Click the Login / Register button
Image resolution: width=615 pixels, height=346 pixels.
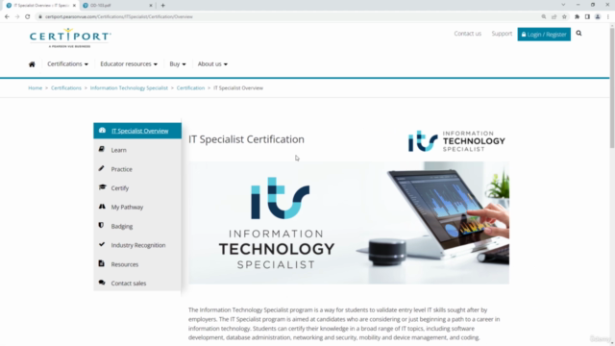[544, 35]
